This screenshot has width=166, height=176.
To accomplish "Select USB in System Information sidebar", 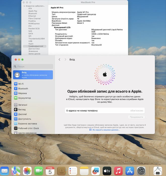I will point(30,41).
